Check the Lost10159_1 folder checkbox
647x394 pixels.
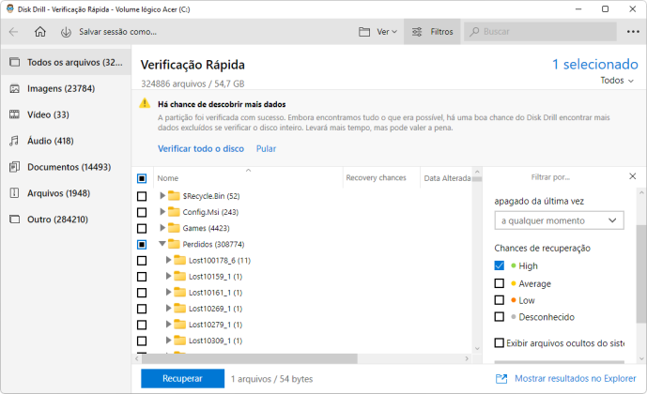coord(142,277)
